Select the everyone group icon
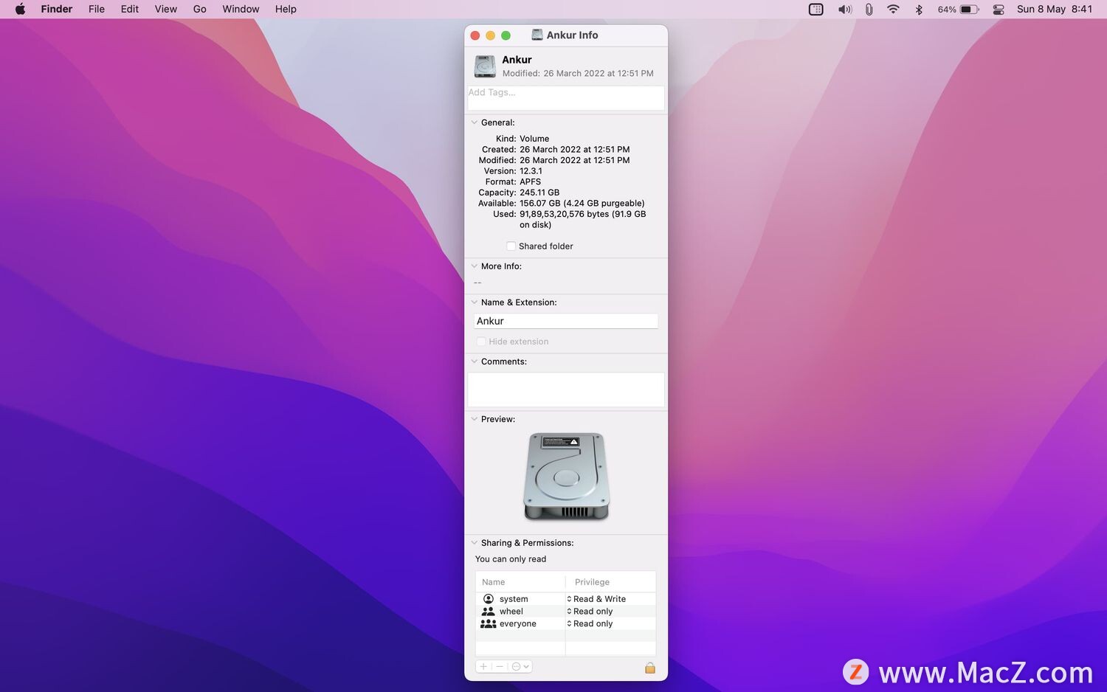This screenshot has width=1107, height=692. tap(488, 624)
